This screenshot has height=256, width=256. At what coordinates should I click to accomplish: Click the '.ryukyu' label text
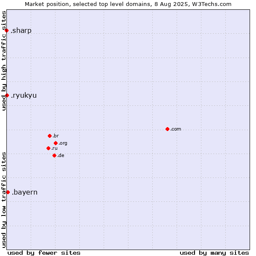point(24,96)
